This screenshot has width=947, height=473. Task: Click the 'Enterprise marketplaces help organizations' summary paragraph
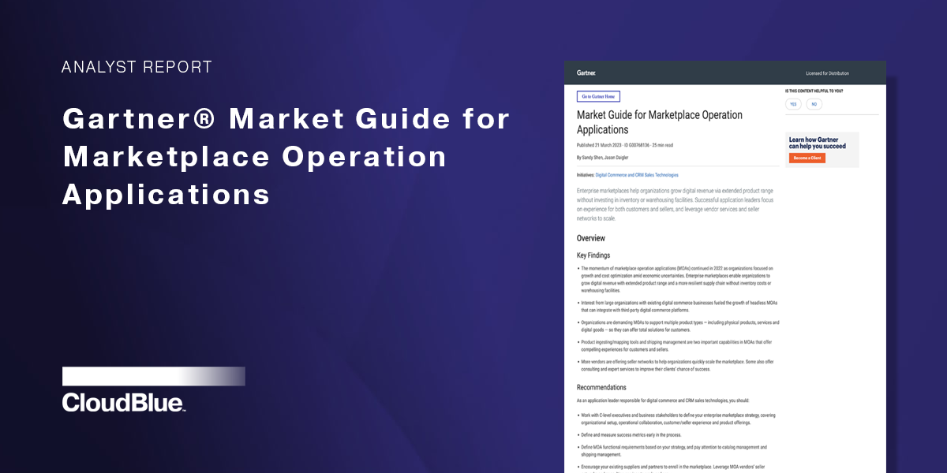[x=676, y=204]
